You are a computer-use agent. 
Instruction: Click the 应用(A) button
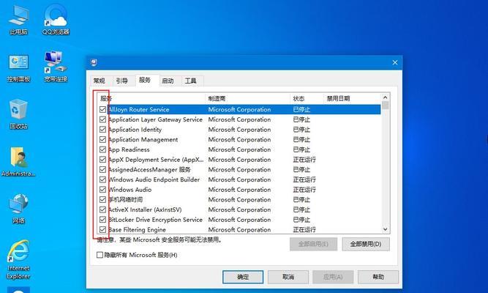(x=333, y=277)
